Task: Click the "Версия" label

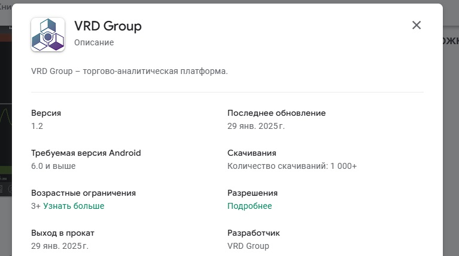Action: [46, 113]
